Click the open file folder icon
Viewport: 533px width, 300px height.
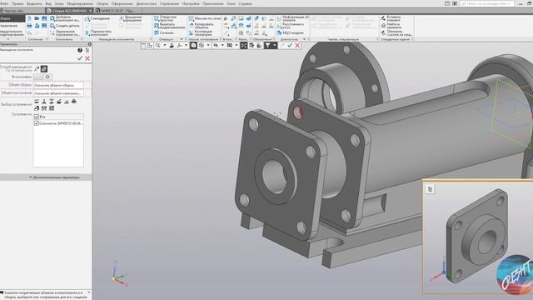point(37,18)
